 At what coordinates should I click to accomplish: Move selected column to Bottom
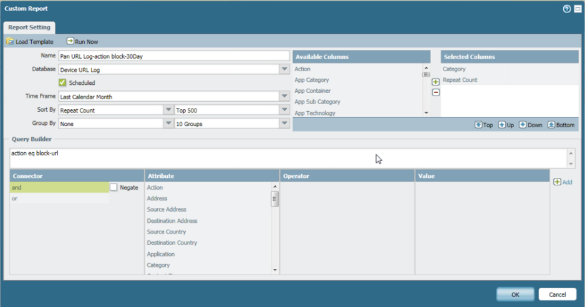pos(551,125)
